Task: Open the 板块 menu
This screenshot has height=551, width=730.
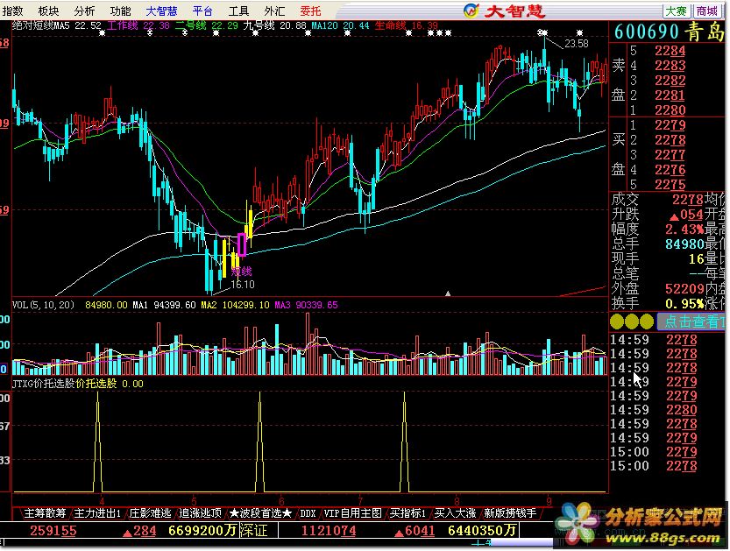Action: [x=48, y=11]
